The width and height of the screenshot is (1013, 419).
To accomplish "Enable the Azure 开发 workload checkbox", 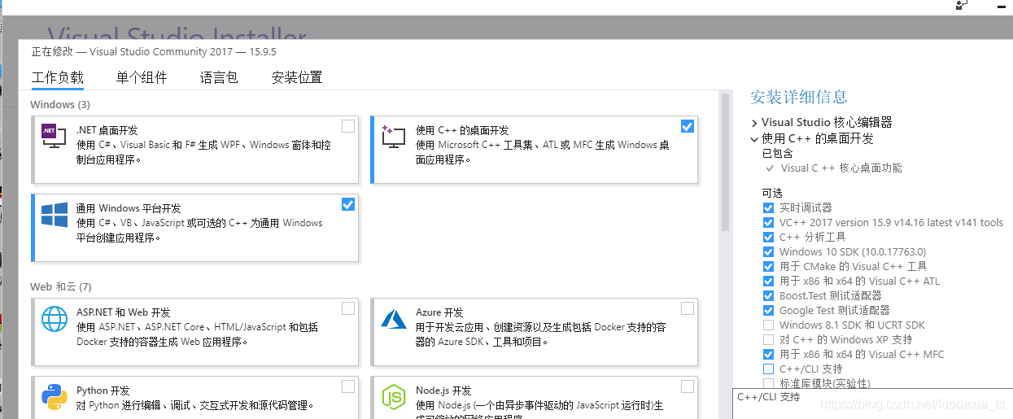I will (688, 308).
